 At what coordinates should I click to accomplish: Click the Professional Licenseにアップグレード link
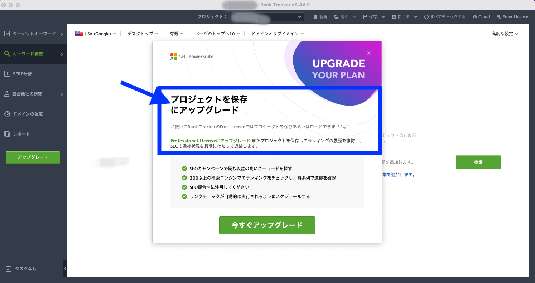click(x=210, y=141)
